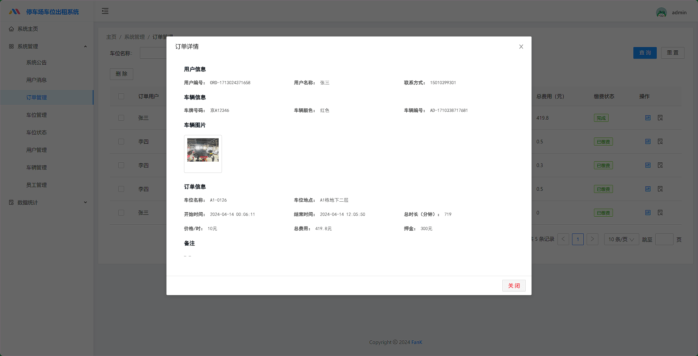Toggle the select-all header checkbox
Screen dimensions: 698x356
[121, 96]
